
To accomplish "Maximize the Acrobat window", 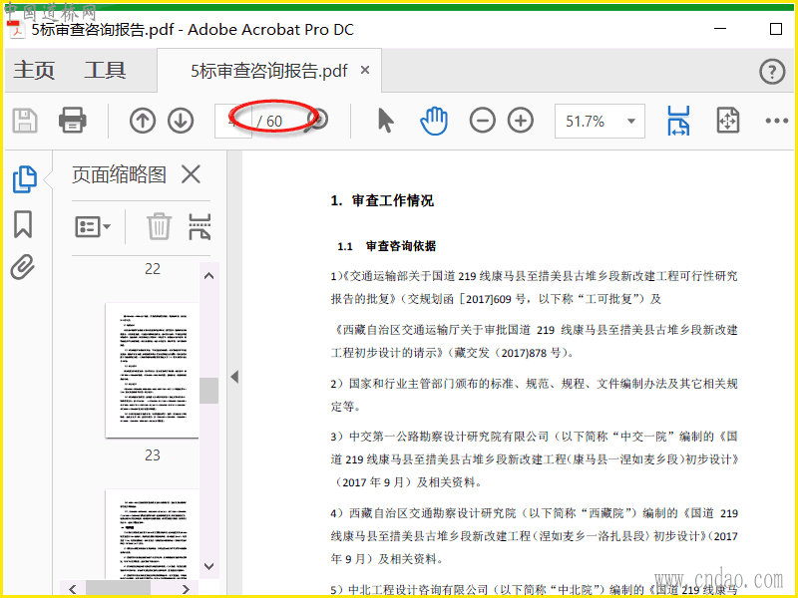I will [x=776, y=29].
